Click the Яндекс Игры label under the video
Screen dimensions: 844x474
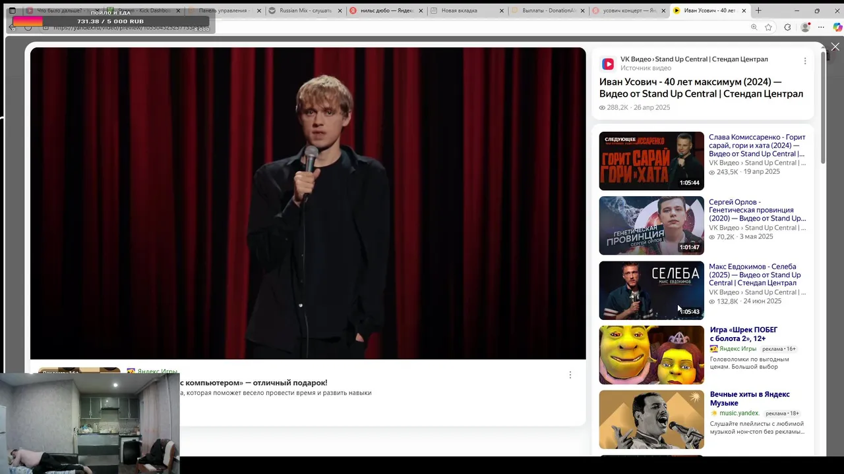click(x=157, y=372)
